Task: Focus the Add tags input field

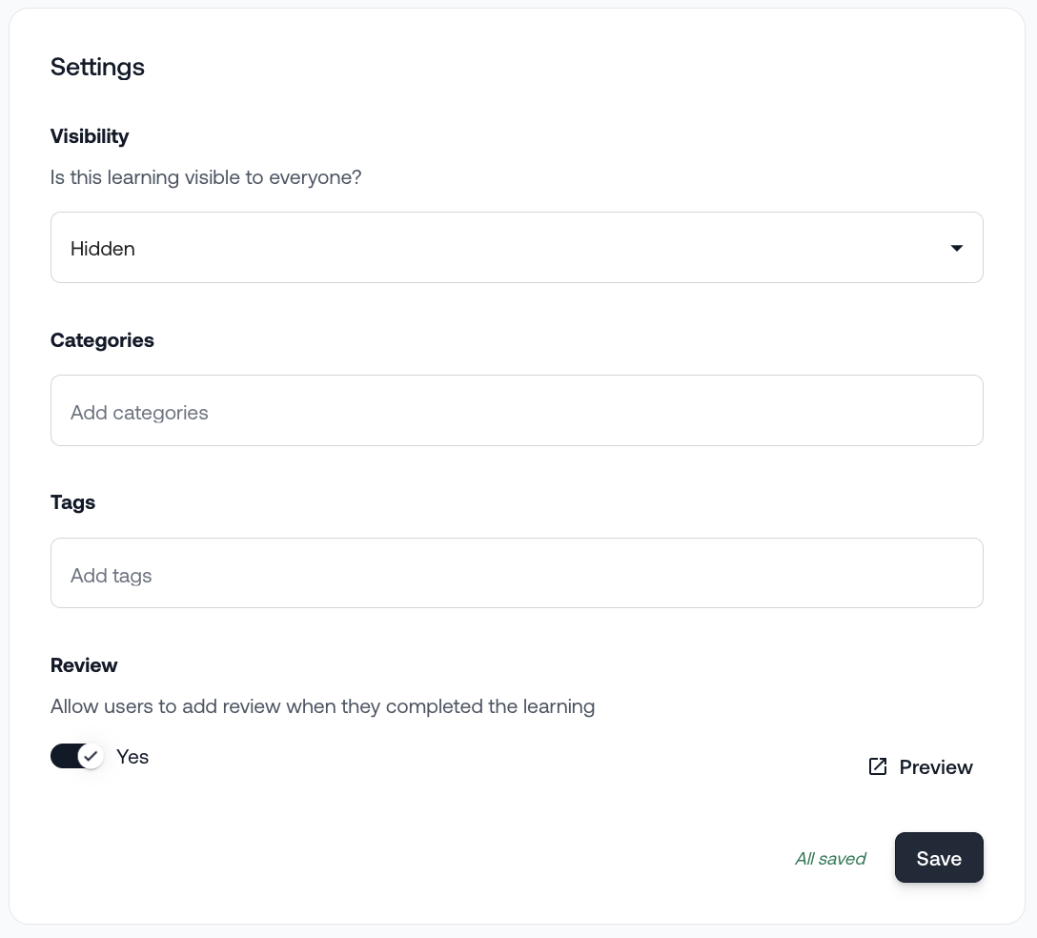Action: pyautogui.click(x=516, y=574)
